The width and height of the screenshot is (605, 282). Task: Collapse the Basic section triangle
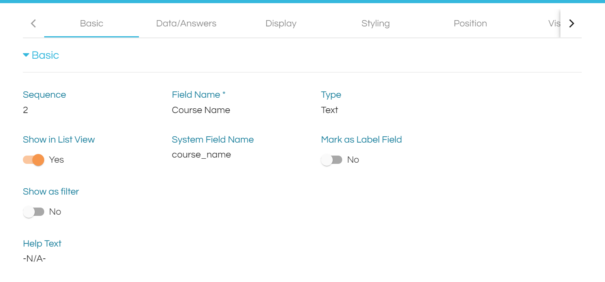26,55
